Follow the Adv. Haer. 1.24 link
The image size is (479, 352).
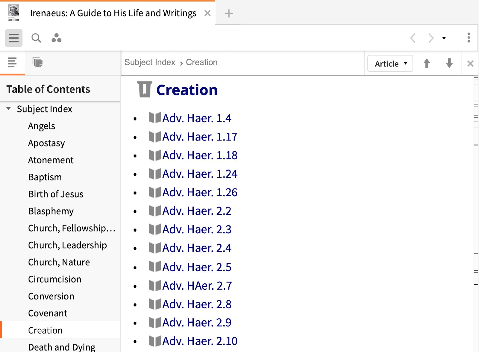tap(200, 174)
